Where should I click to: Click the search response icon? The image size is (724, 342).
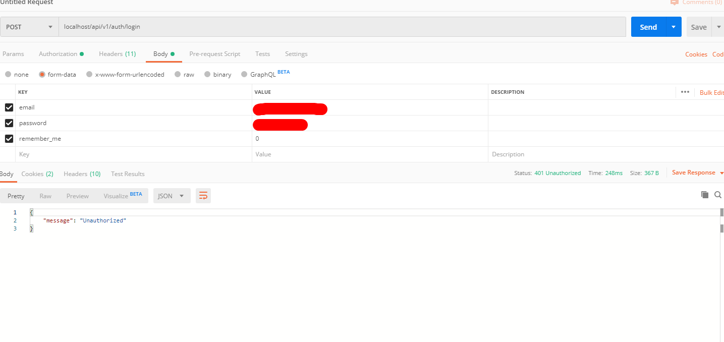[718, 195]
